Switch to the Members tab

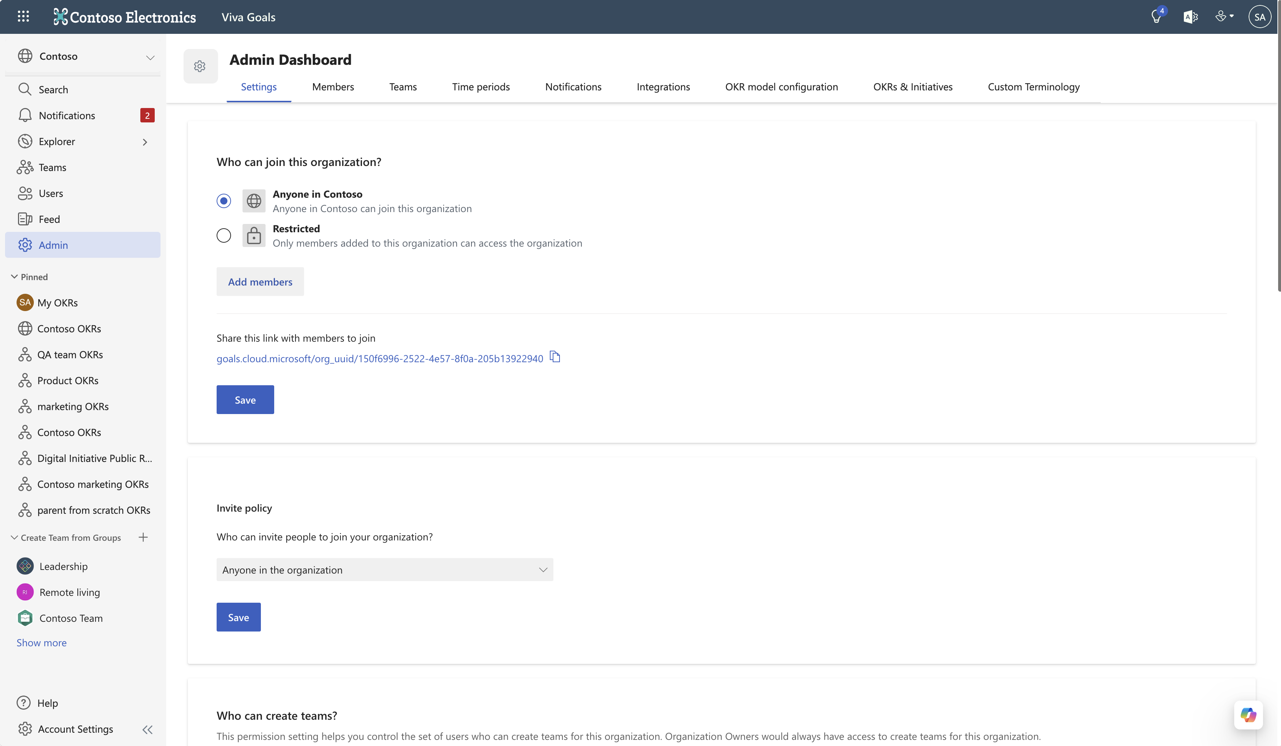(333, 87)
